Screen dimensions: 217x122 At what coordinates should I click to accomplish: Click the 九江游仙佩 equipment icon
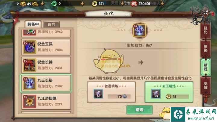pos(30,101)
